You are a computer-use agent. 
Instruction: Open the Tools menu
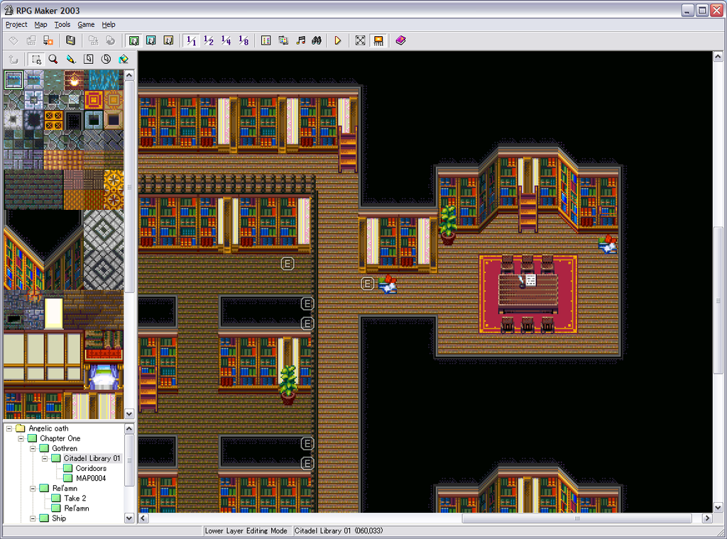62,25
